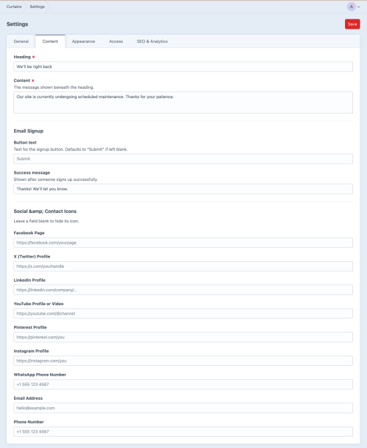Click 'Text for the signup button' hint
This screenshot has width=367, height=448.
[x=71, y=149]
